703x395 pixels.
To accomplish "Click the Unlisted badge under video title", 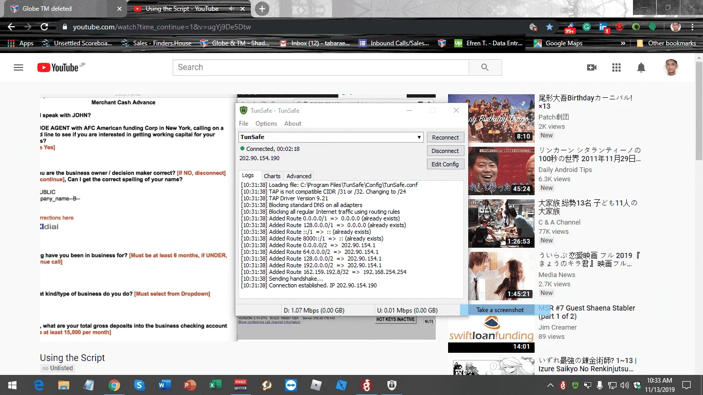I will coord(58,368).
